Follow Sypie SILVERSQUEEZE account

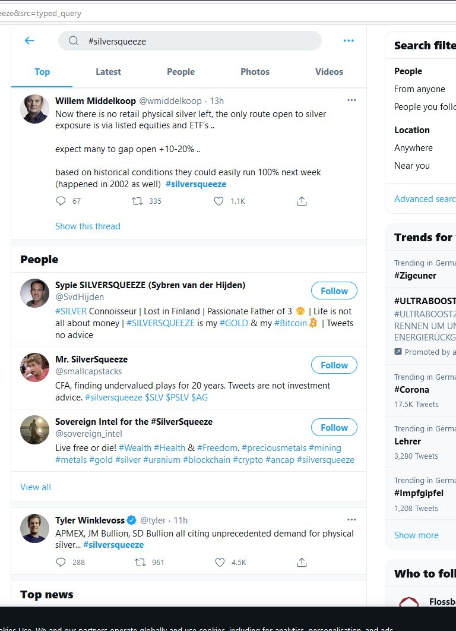click(334, 291)
